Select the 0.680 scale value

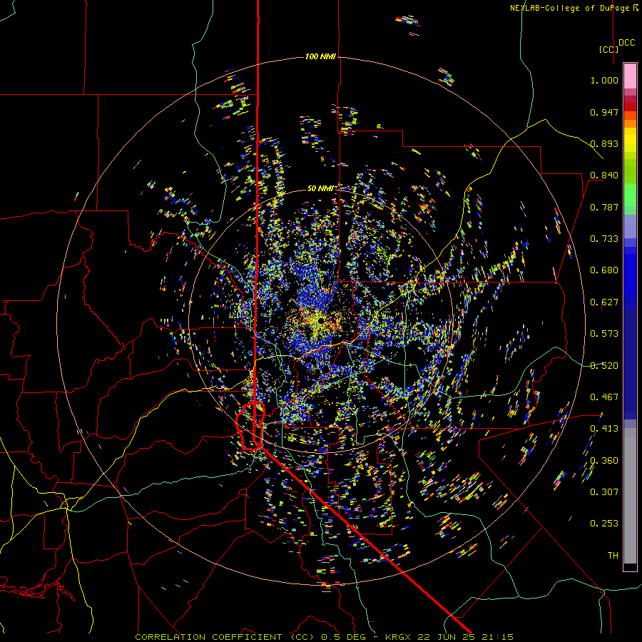(604, 270)
